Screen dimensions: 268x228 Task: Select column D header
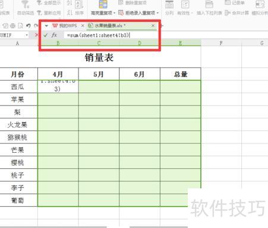pyautogui.click(x=140, y=43)
